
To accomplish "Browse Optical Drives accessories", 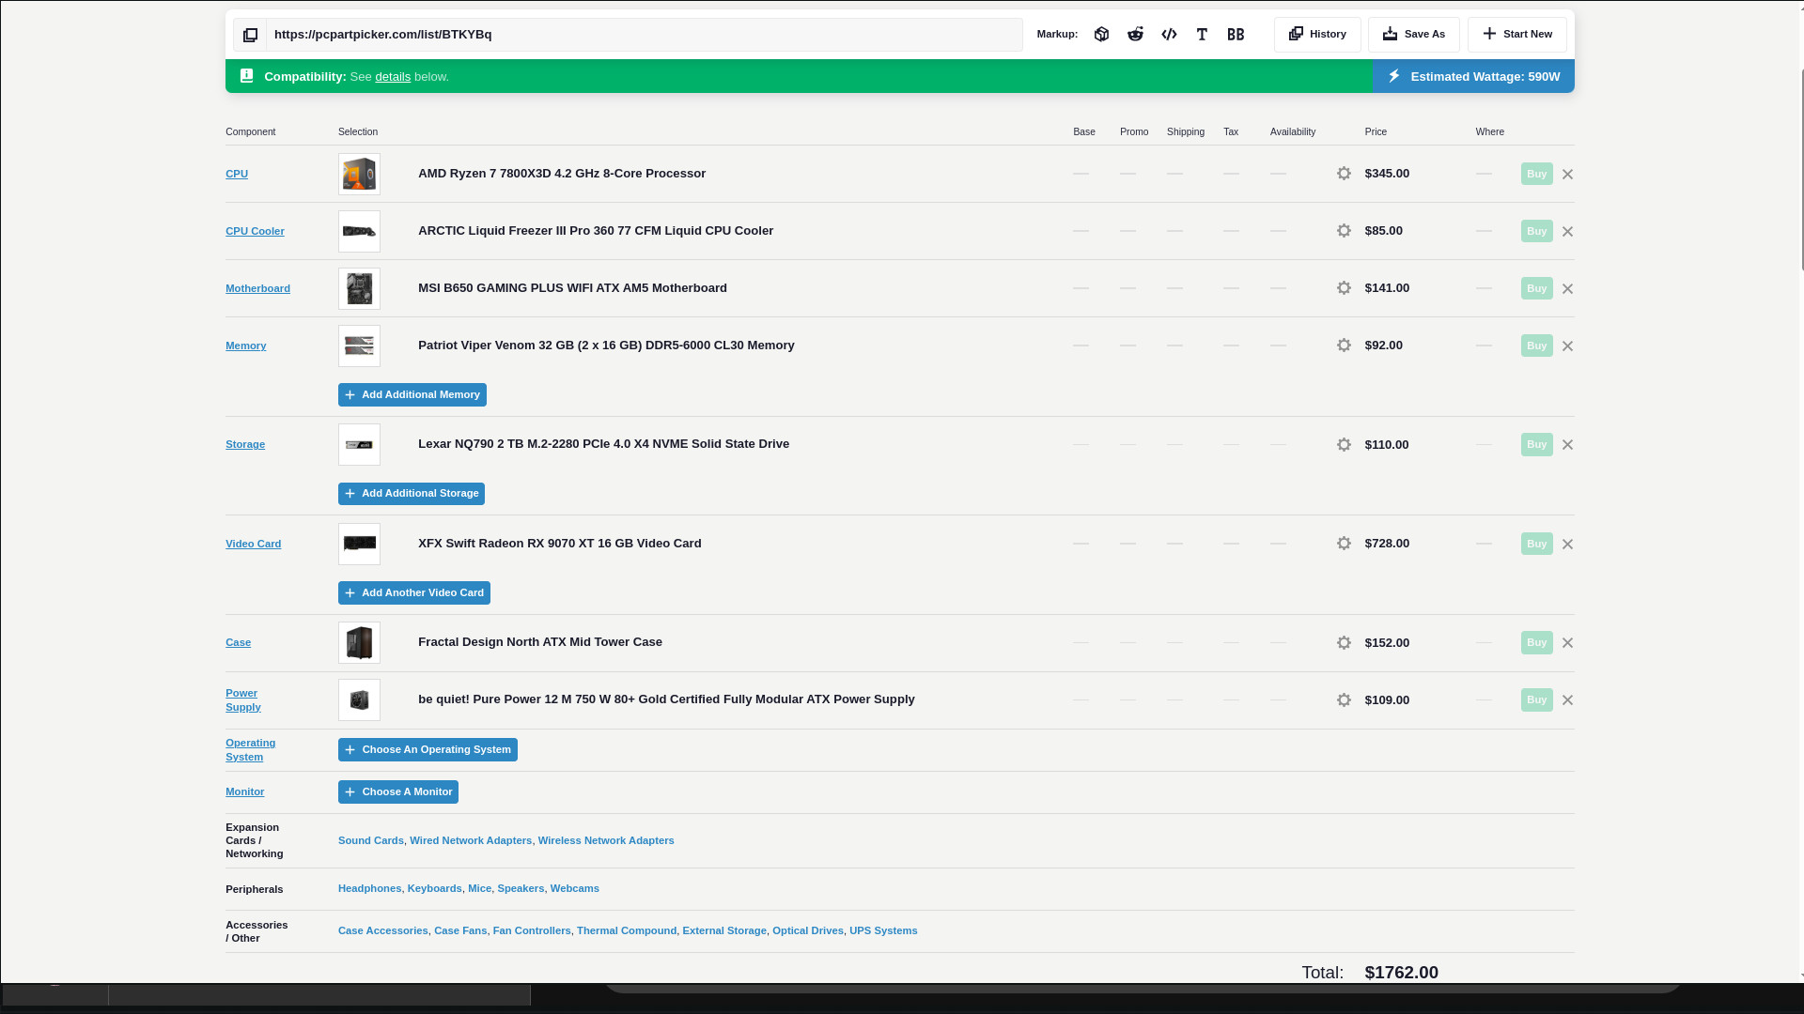I will (808, 931).
